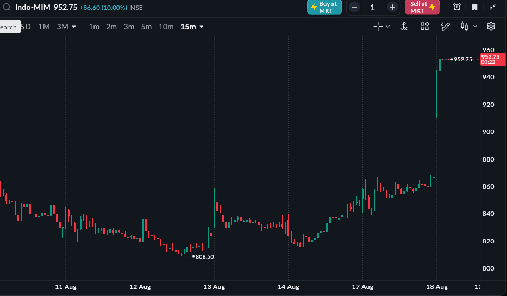
Task: Open symbol search magnifier icon
Action: coord(7,7)
